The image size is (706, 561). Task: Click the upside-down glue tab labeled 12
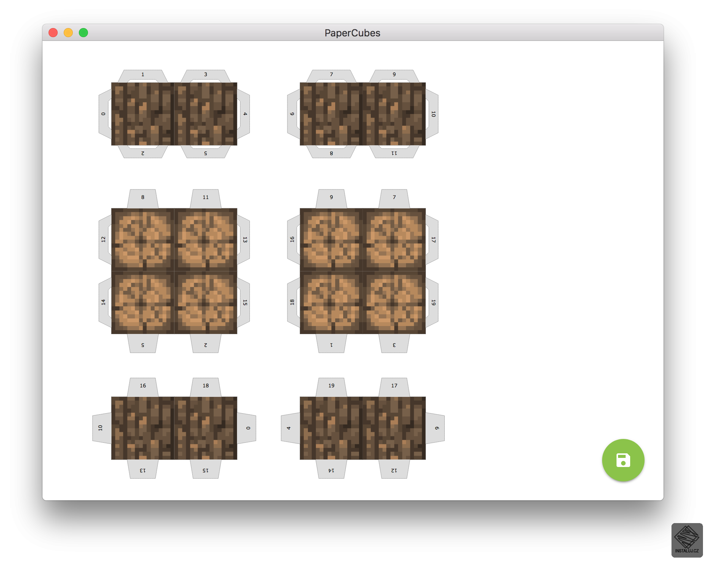click(x=394, y=469)
